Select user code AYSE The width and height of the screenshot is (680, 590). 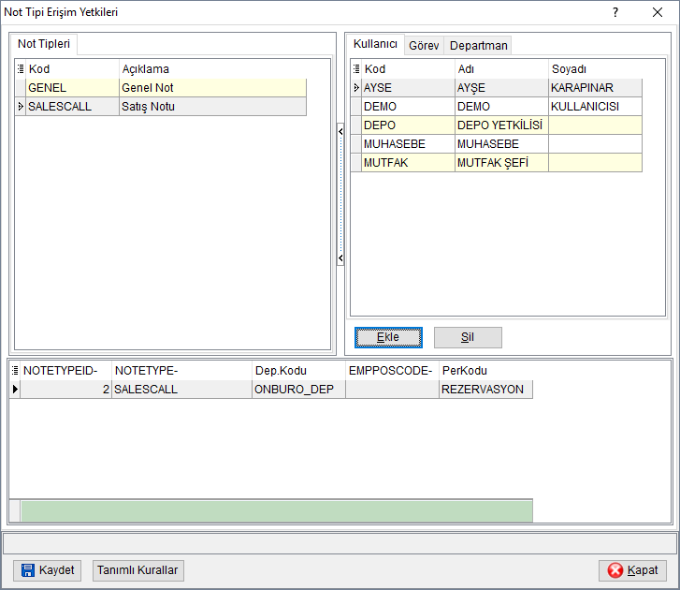(x=408, y=88)
